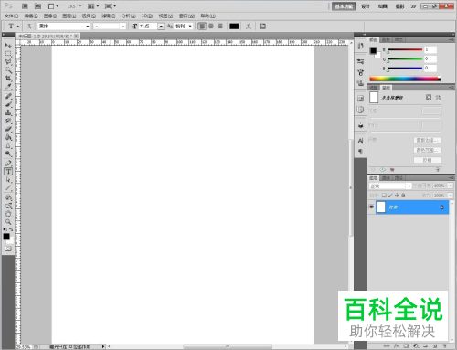
Task: Select the Clone Stamp tool
Action: [8, 112]
